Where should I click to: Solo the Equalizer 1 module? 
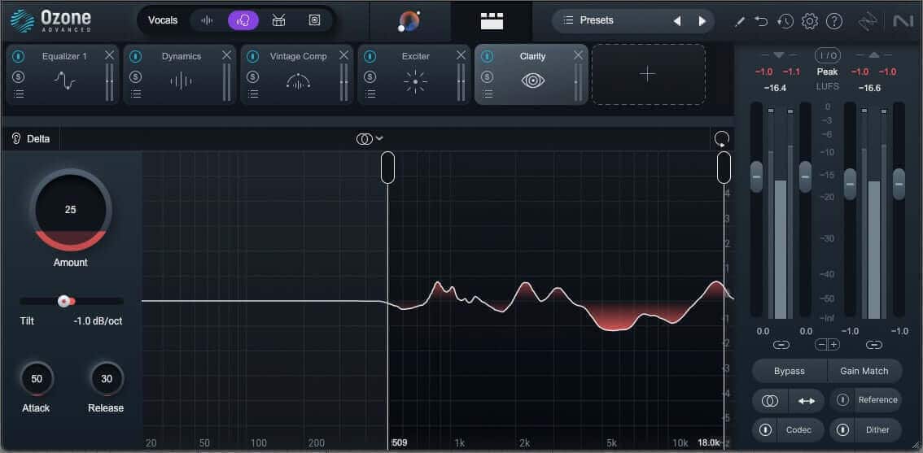(x=19, y=76)
